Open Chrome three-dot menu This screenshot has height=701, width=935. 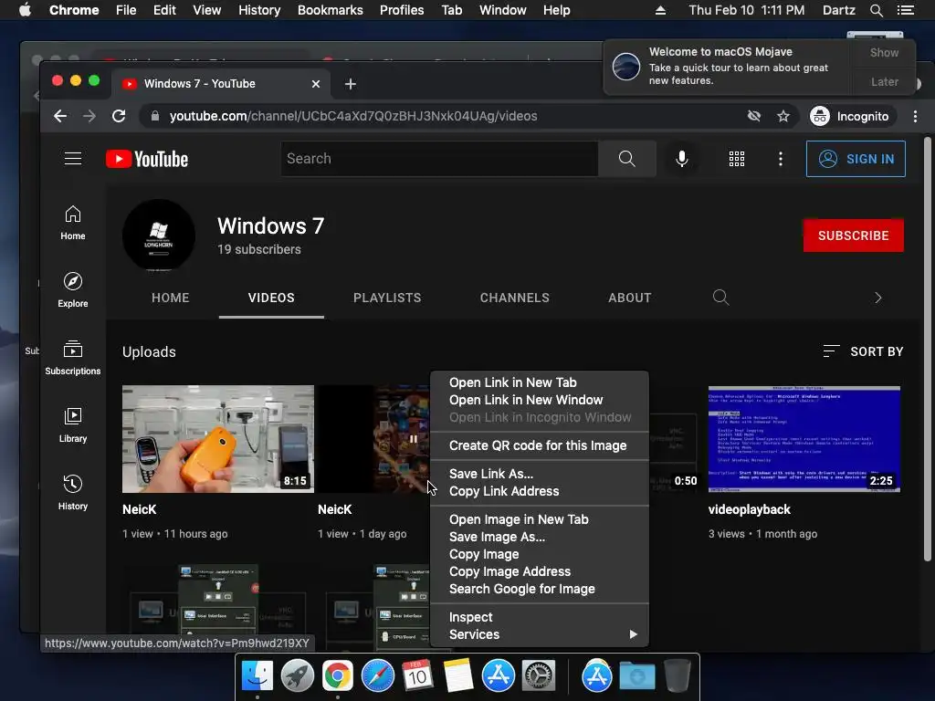tap(915, 116)
